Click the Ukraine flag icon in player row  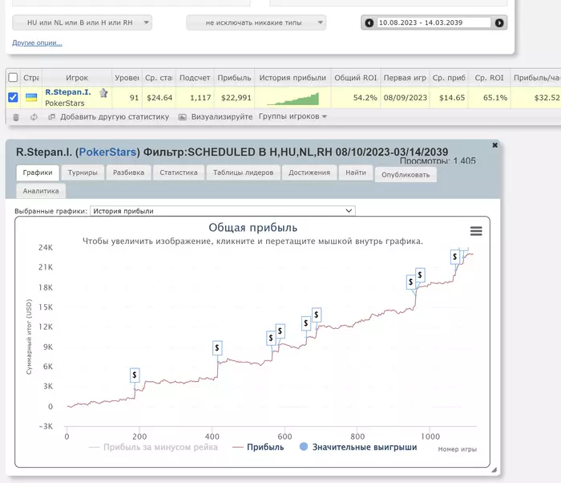(31, 97)
